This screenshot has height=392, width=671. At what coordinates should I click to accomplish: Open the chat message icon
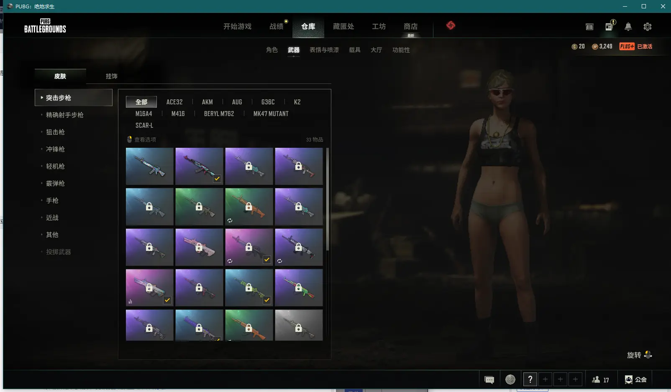click(x=489, y=379)
